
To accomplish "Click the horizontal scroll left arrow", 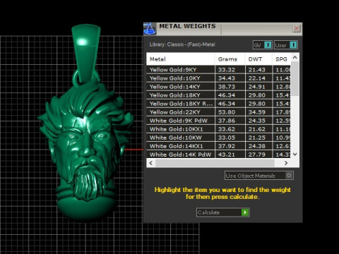I will tap(151, 163).
